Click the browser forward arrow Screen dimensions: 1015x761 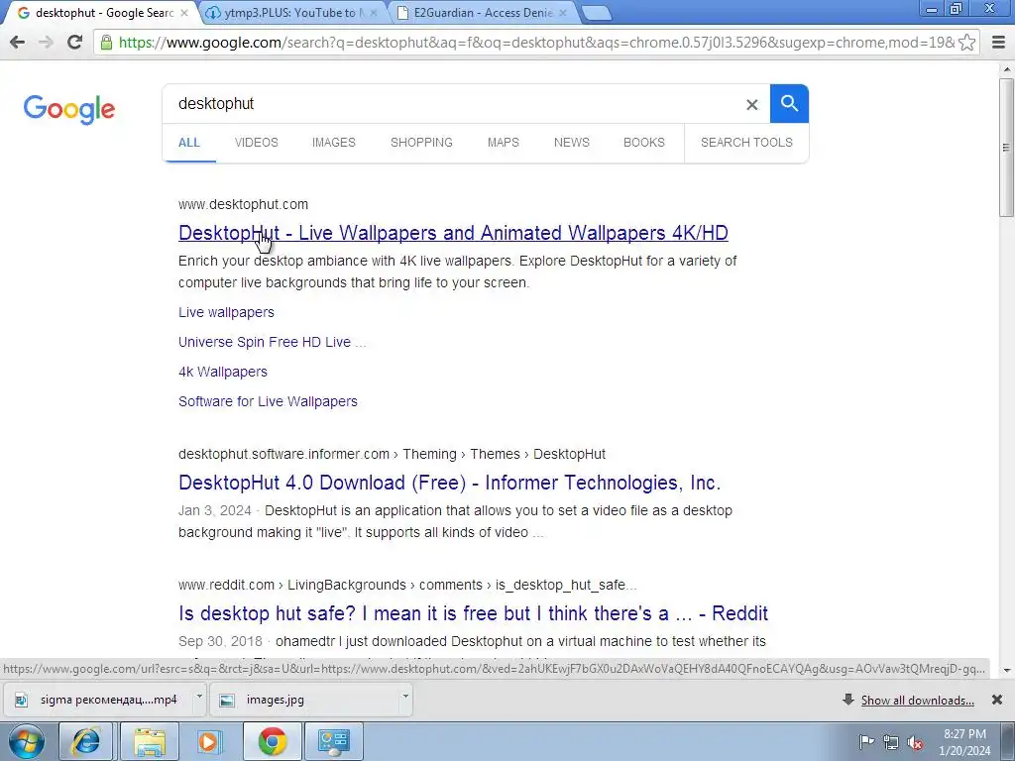46,43
